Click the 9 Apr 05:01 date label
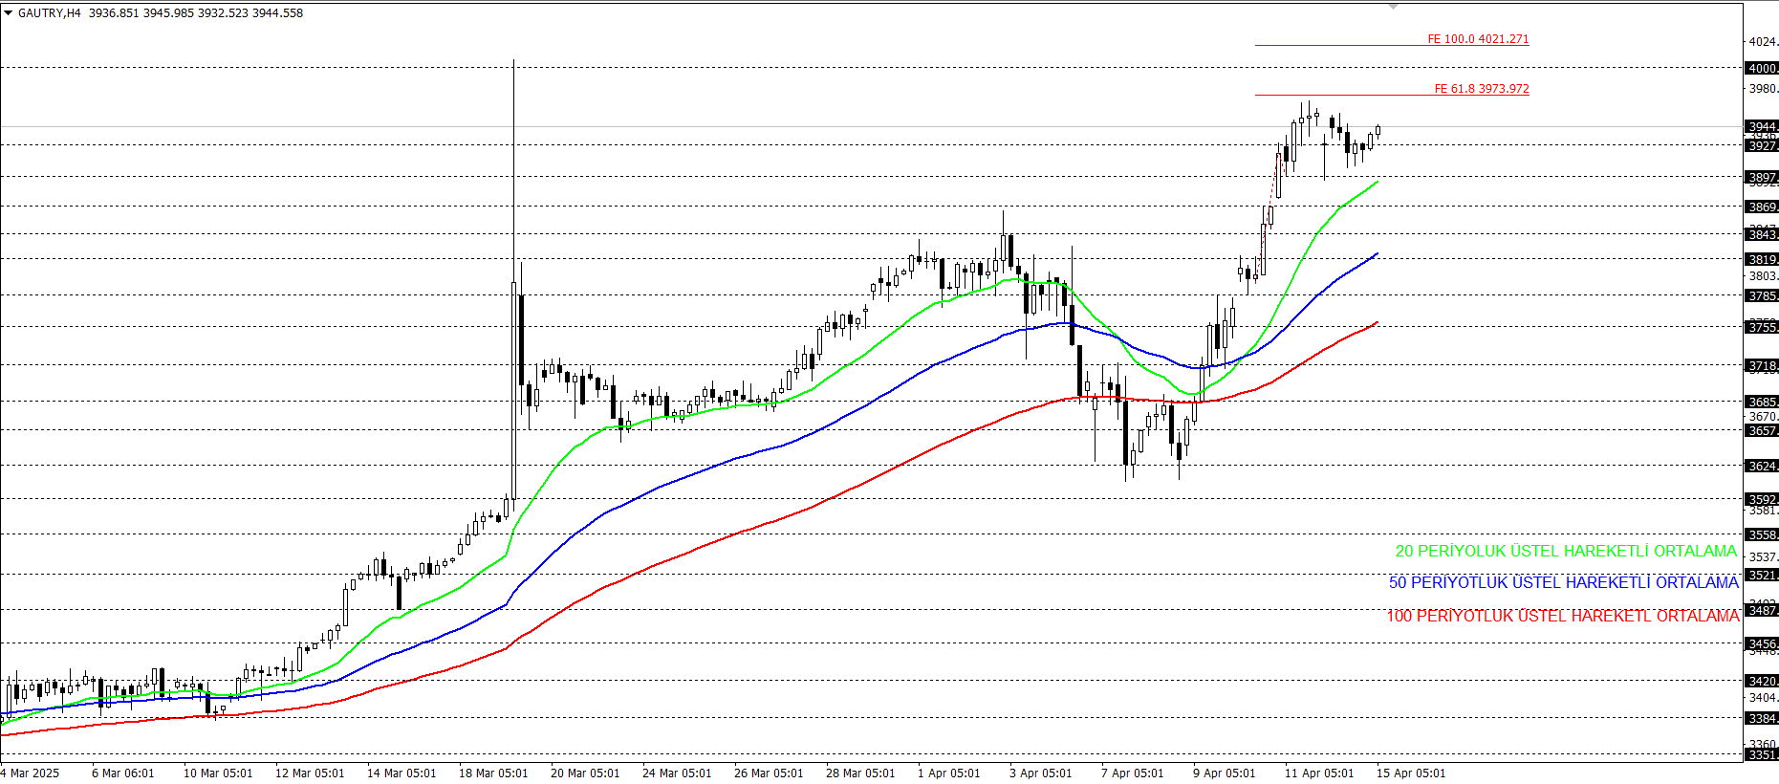The height and width of the screenshot is (784, 1779). click(1225, 773)
